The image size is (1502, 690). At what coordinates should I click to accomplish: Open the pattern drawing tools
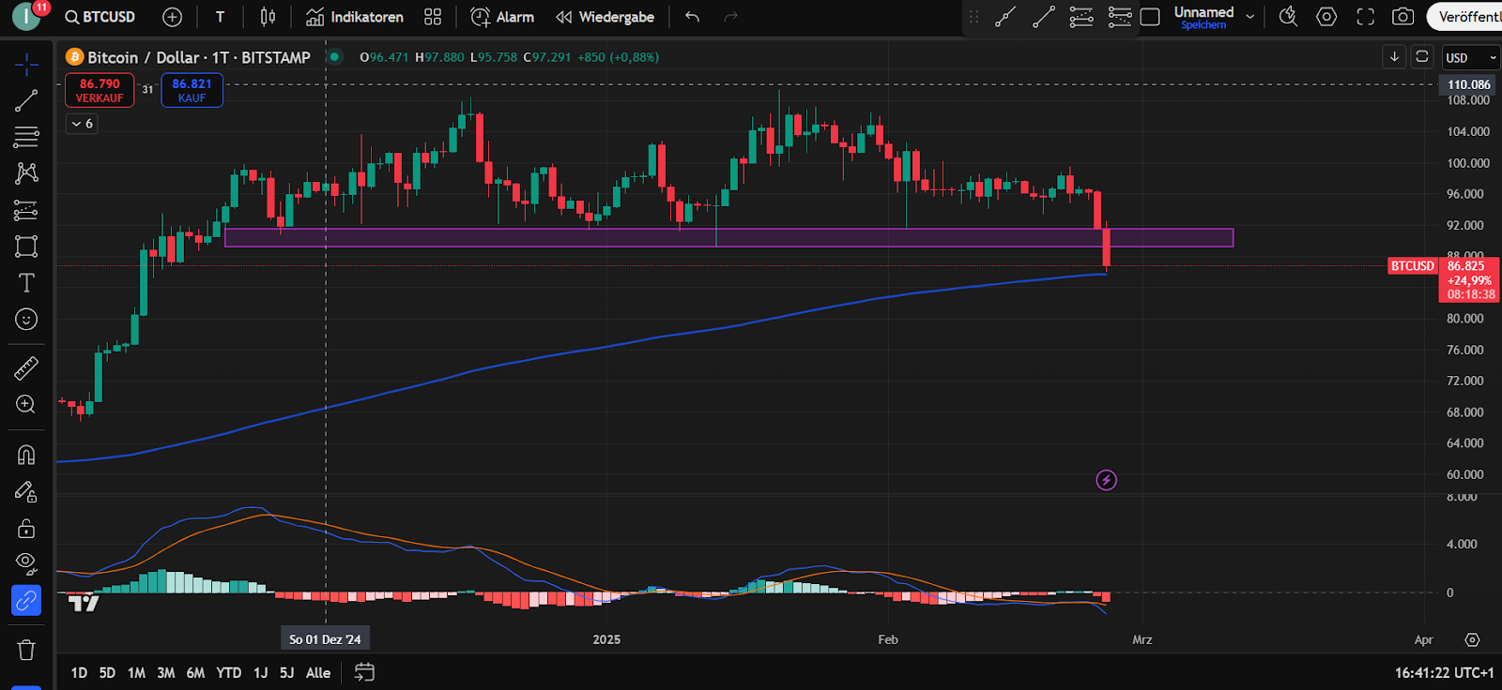tap(26, 173)
